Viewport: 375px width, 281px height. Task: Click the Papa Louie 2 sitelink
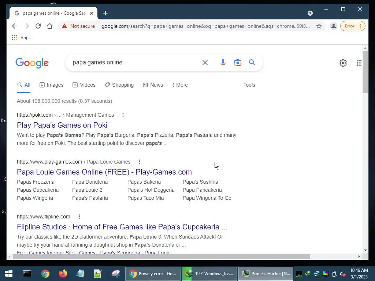[x=87, y=190]
